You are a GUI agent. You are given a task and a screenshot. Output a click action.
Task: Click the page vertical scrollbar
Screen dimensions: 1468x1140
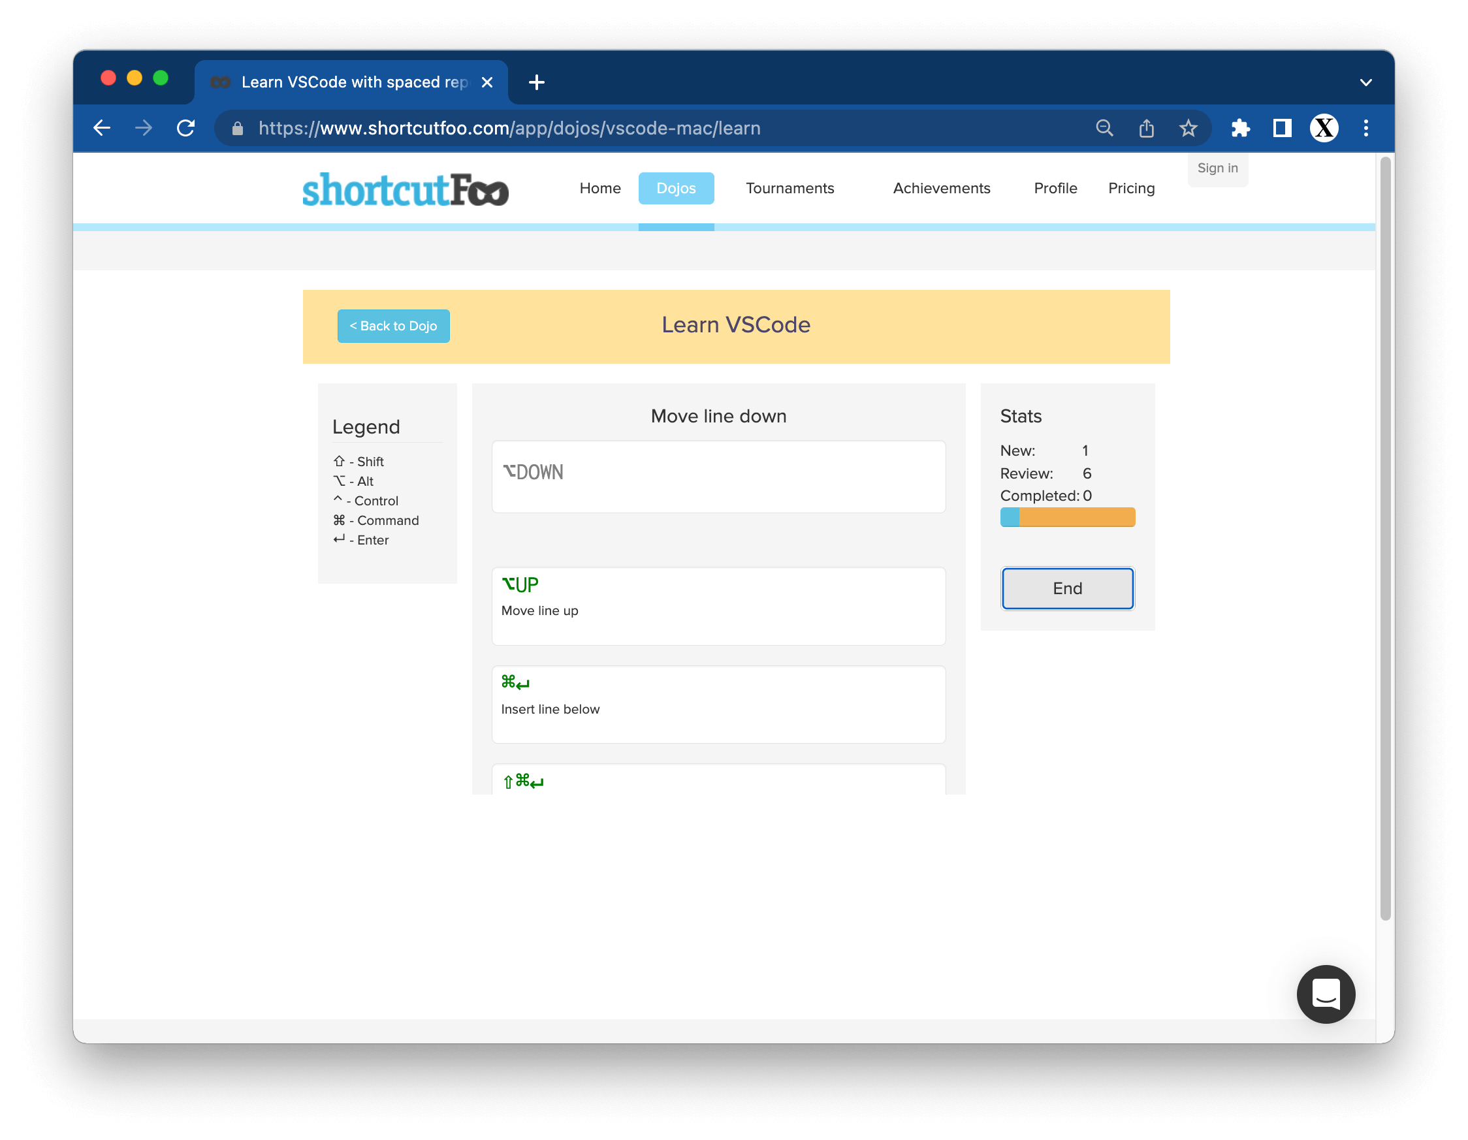1384,538
